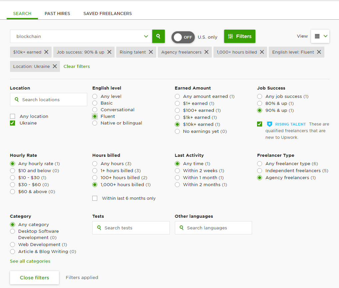This screenshot has height=288, width=339.
Task: Click the Close filters button
Action: (x=34, y=278)
